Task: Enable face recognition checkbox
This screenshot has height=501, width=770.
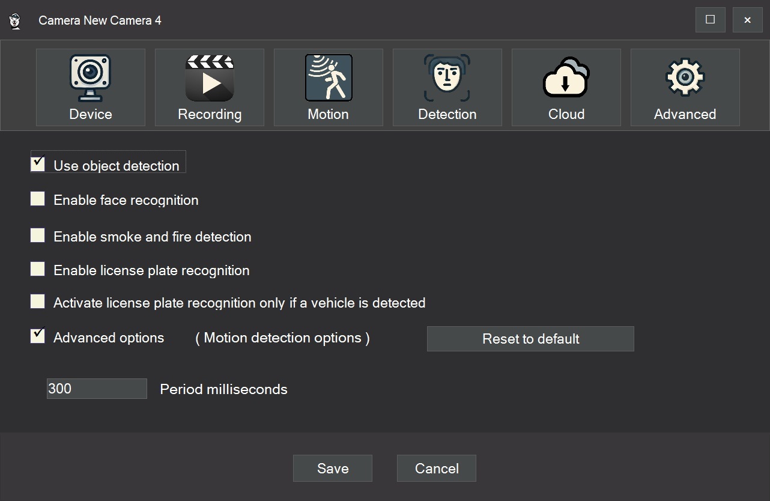Action: 38,199
